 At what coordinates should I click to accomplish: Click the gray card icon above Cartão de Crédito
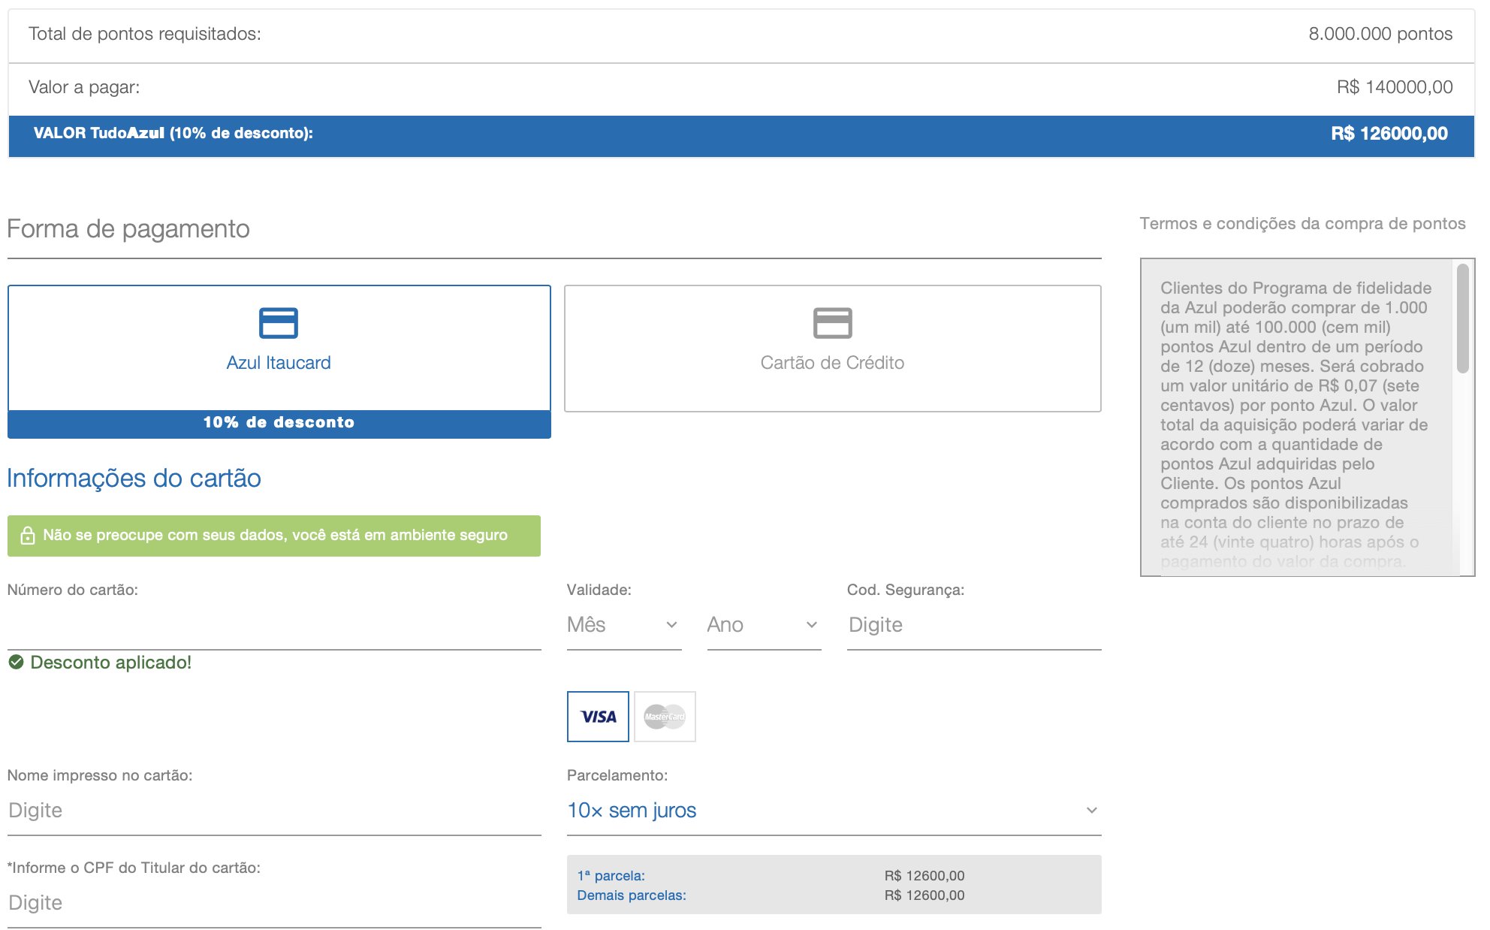832,323
